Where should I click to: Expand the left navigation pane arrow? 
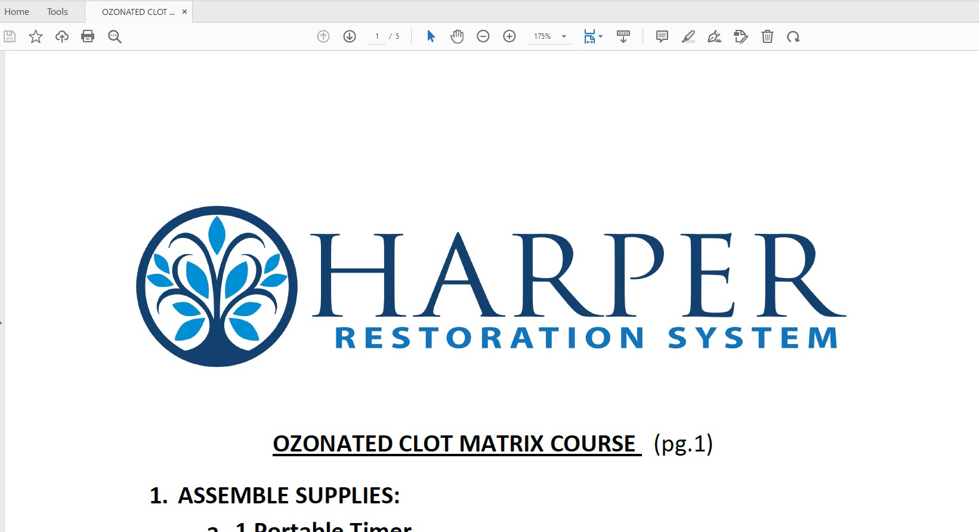coord(1,323)
